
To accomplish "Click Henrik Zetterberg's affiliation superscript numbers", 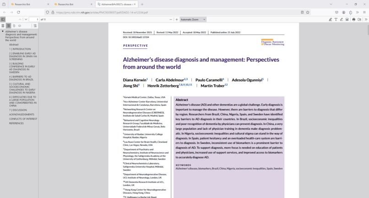I will (185, 85).
